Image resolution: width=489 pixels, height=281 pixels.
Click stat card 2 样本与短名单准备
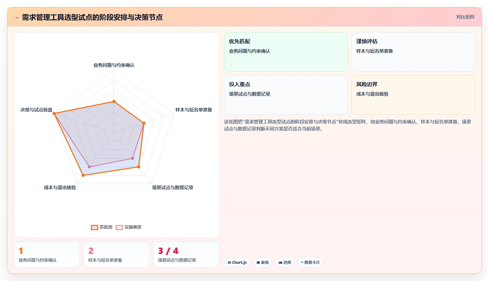point(116,254)
